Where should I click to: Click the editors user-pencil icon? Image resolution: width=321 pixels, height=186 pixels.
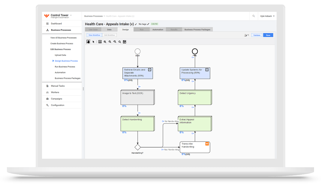pyautogui.click(x=246, y=35)
